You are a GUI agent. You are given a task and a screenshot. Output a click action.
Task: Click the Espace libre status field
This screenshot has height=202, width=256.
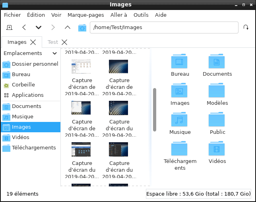coord(198,194)
